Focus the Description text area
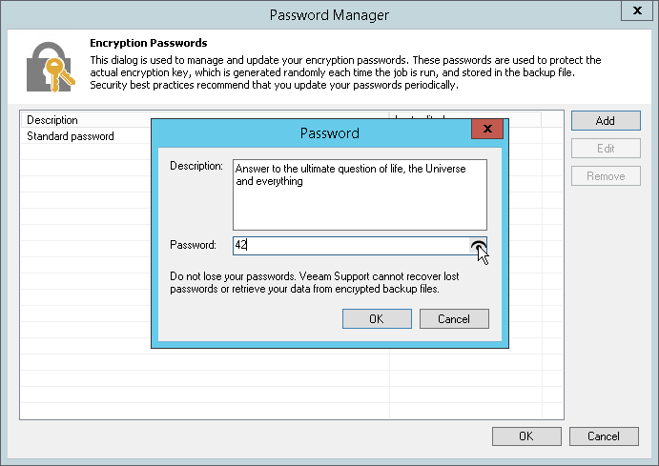This screenshot has height=466, width=659. click(x=359, y=194)
